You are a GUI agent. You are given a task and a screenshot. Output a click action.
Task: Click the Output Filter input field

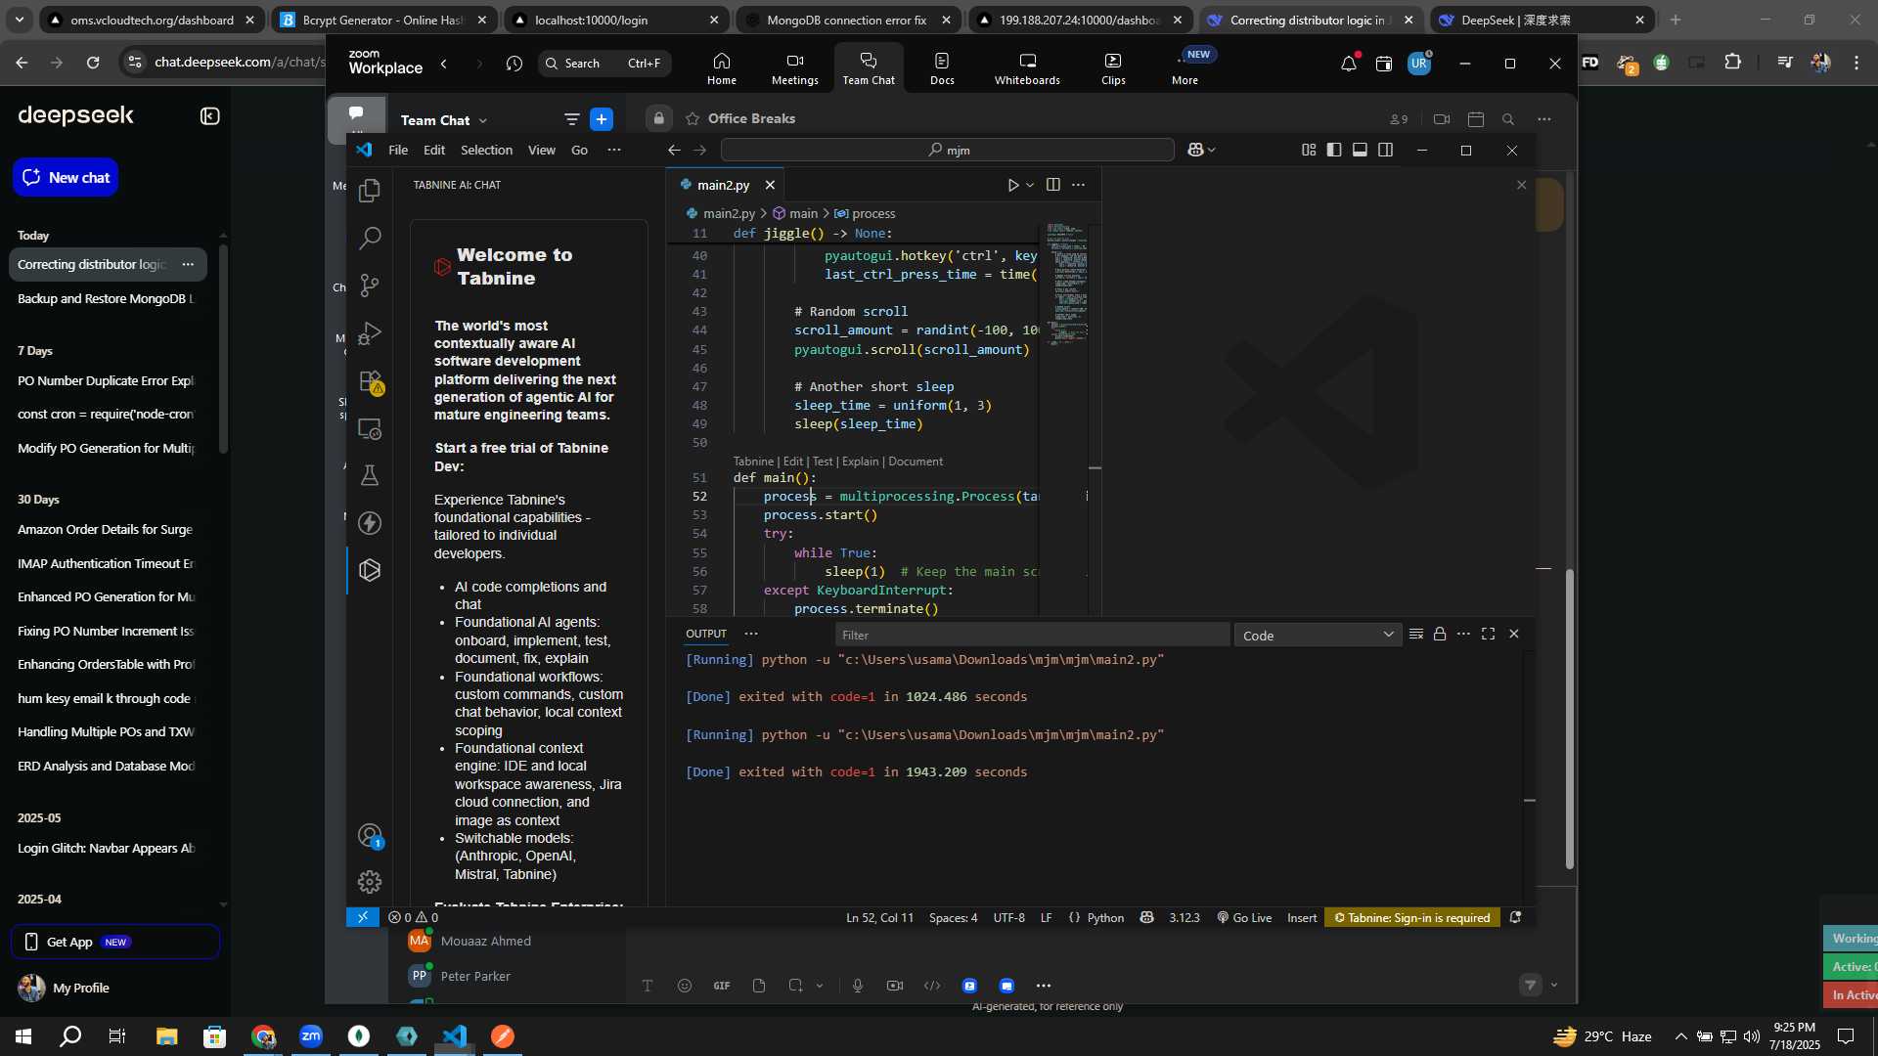pyautogui.click(x=1032, y=636)
